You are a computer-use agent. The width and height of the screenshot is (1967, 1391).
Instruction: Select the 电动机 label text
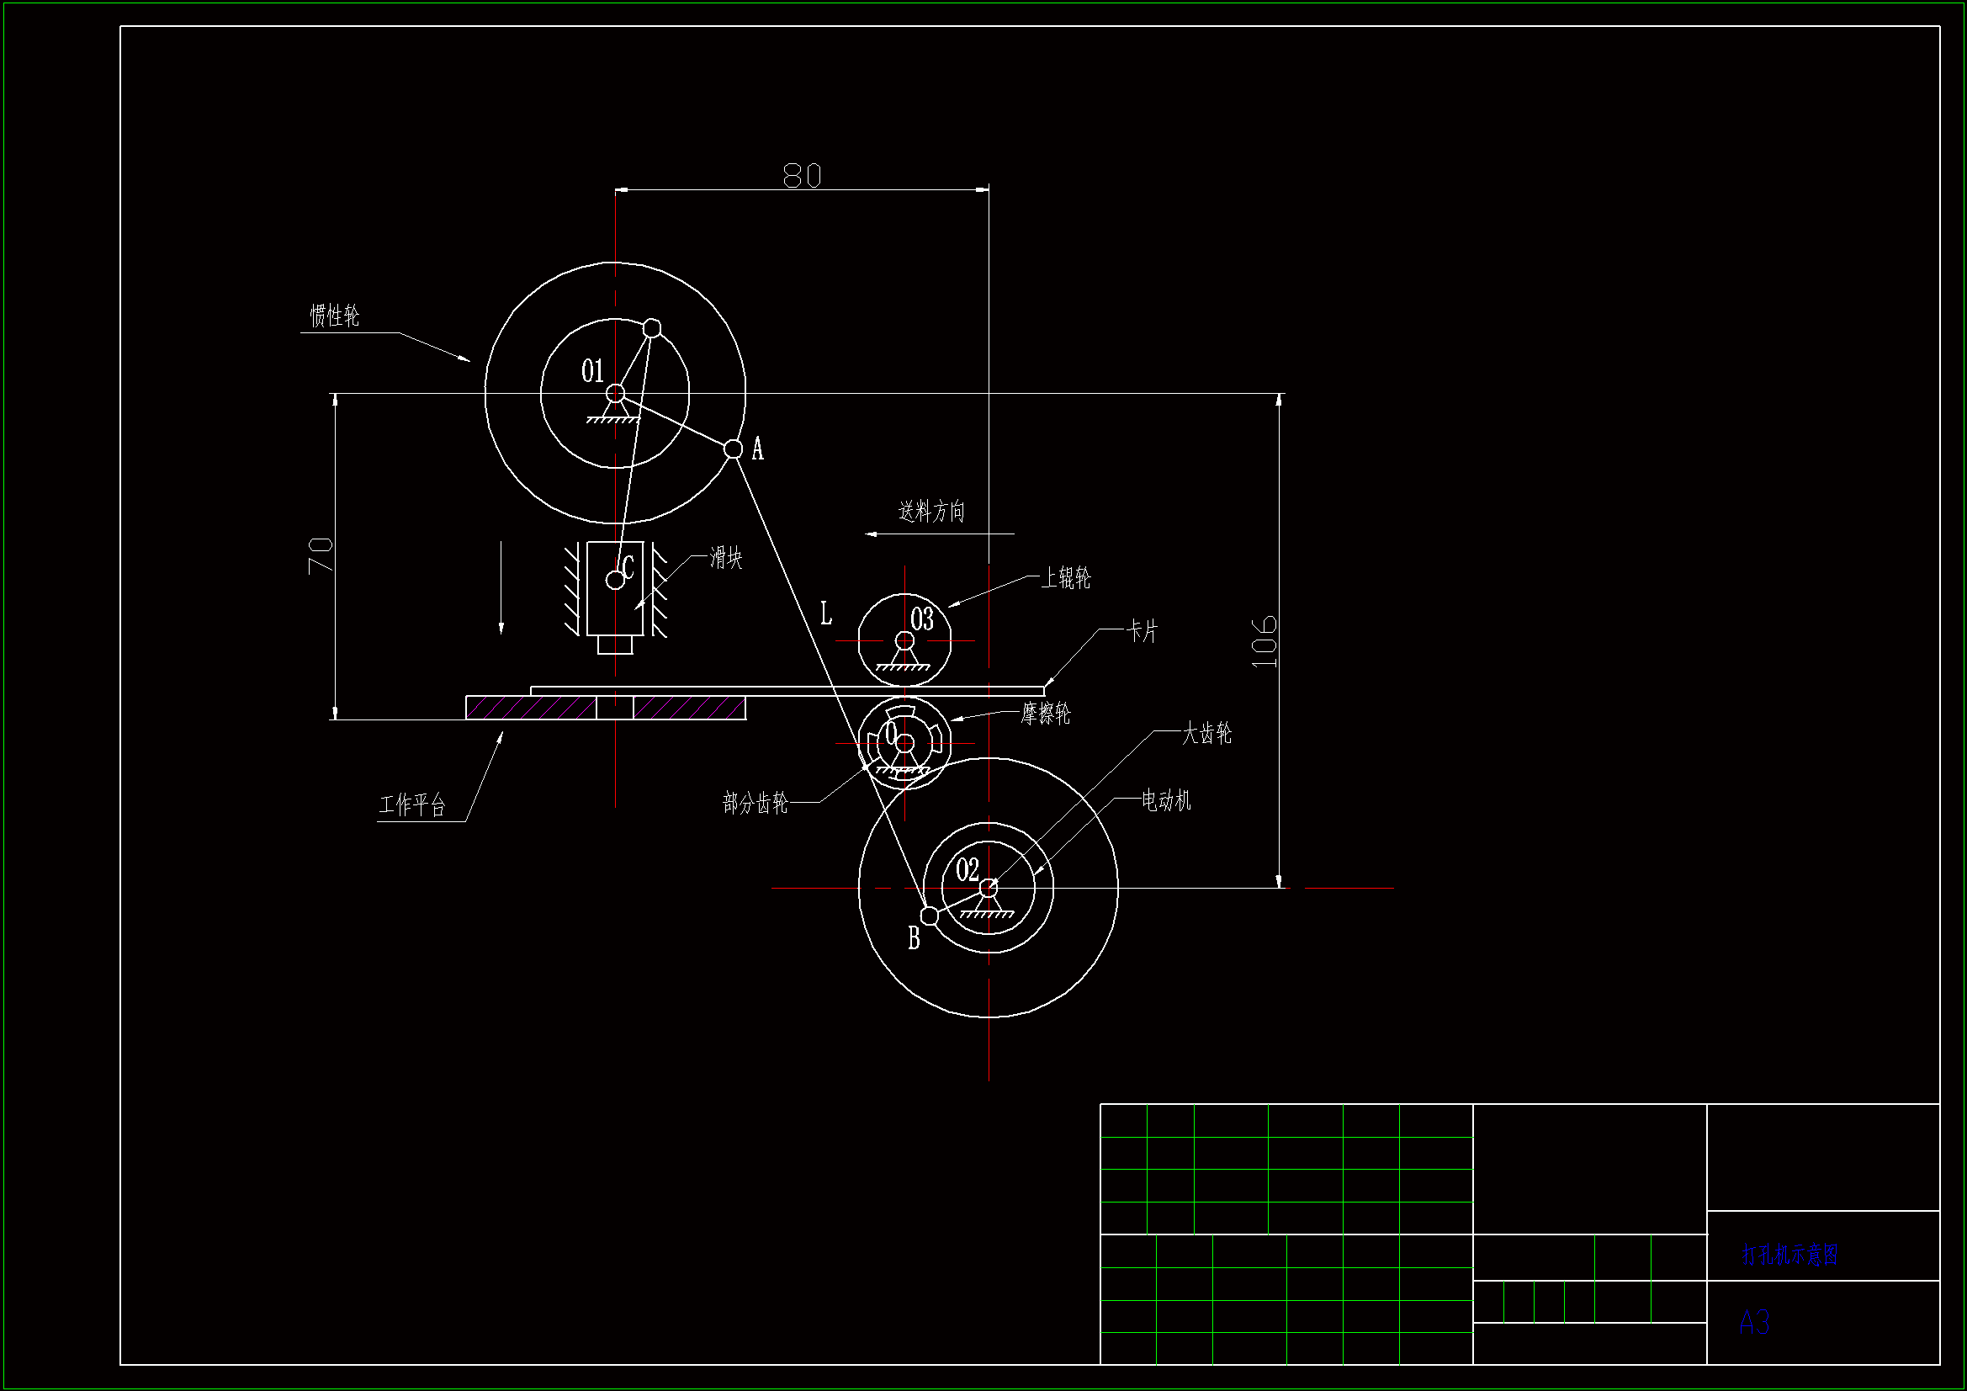tap(1166, 801)
